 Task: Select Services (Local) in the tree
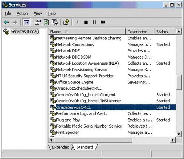25,32
